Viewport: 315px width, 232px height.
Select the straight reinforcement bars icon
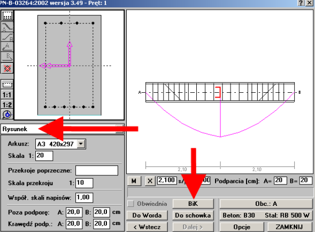[7, 15]
